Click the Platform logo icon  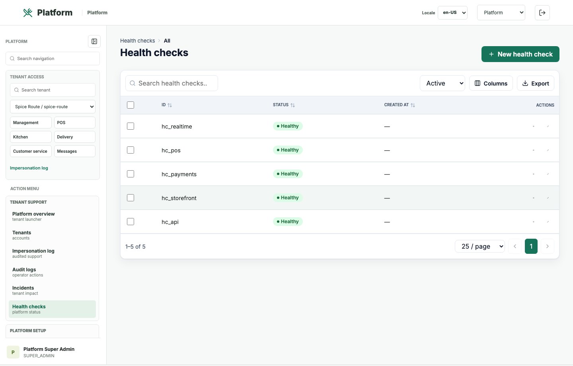pyautogui.click(x=28, y=13)
